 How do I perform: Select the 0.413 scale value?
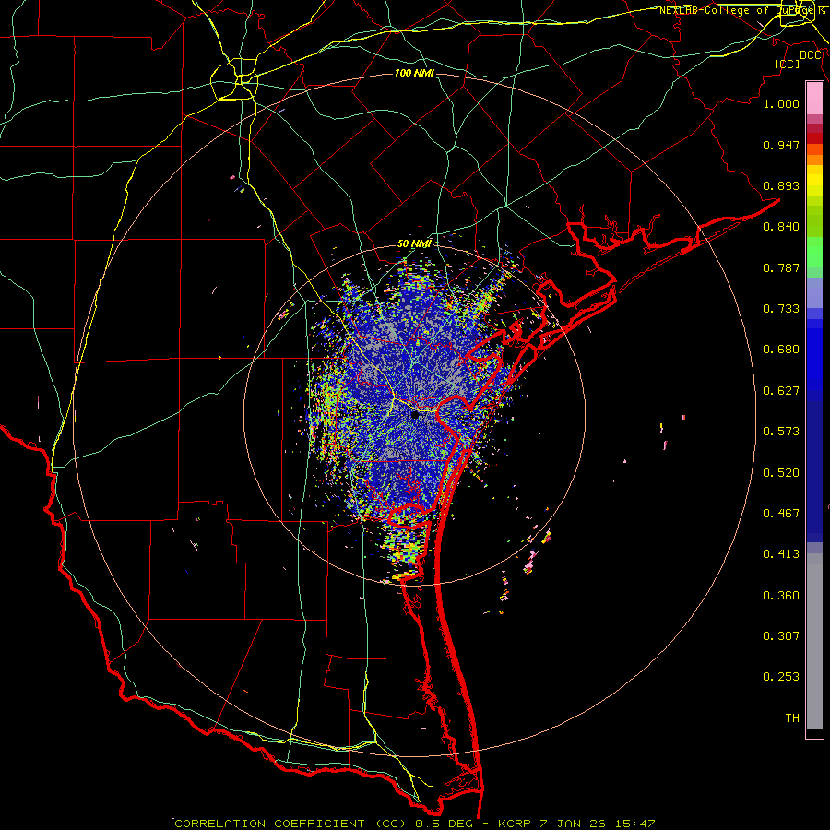781,554
